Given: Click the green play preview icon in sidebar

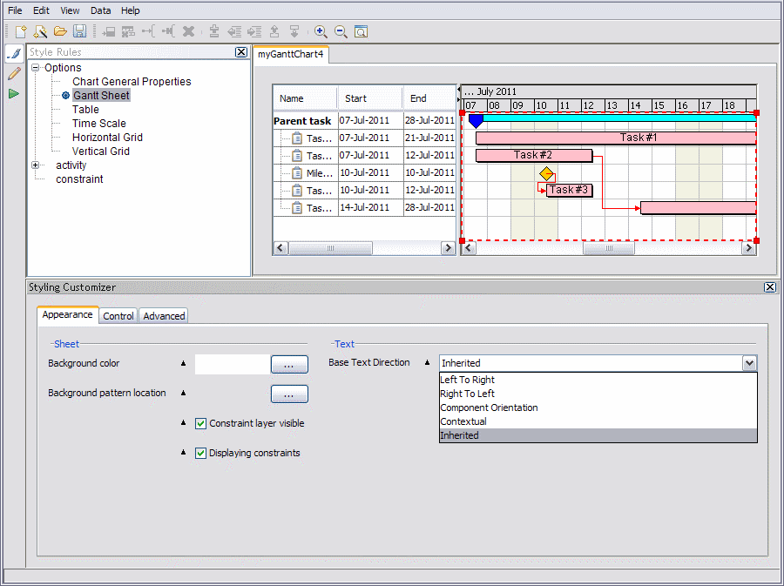Looking at the screenshot, I should click(13, 93).
